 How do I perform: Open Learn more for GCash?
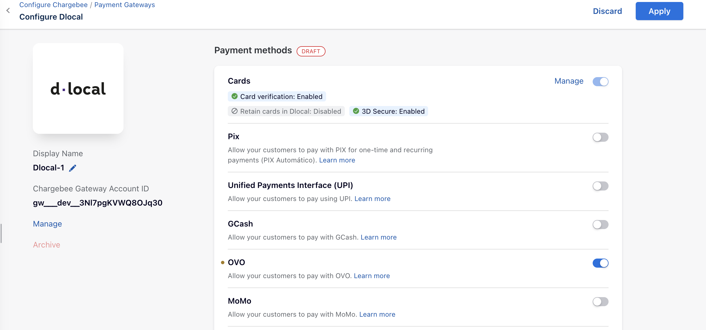point(378,237)
